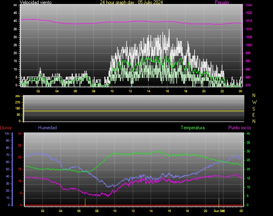273x216 pixels.
Task: Click "30" on the green temperature axis
Action: (248, 152)
